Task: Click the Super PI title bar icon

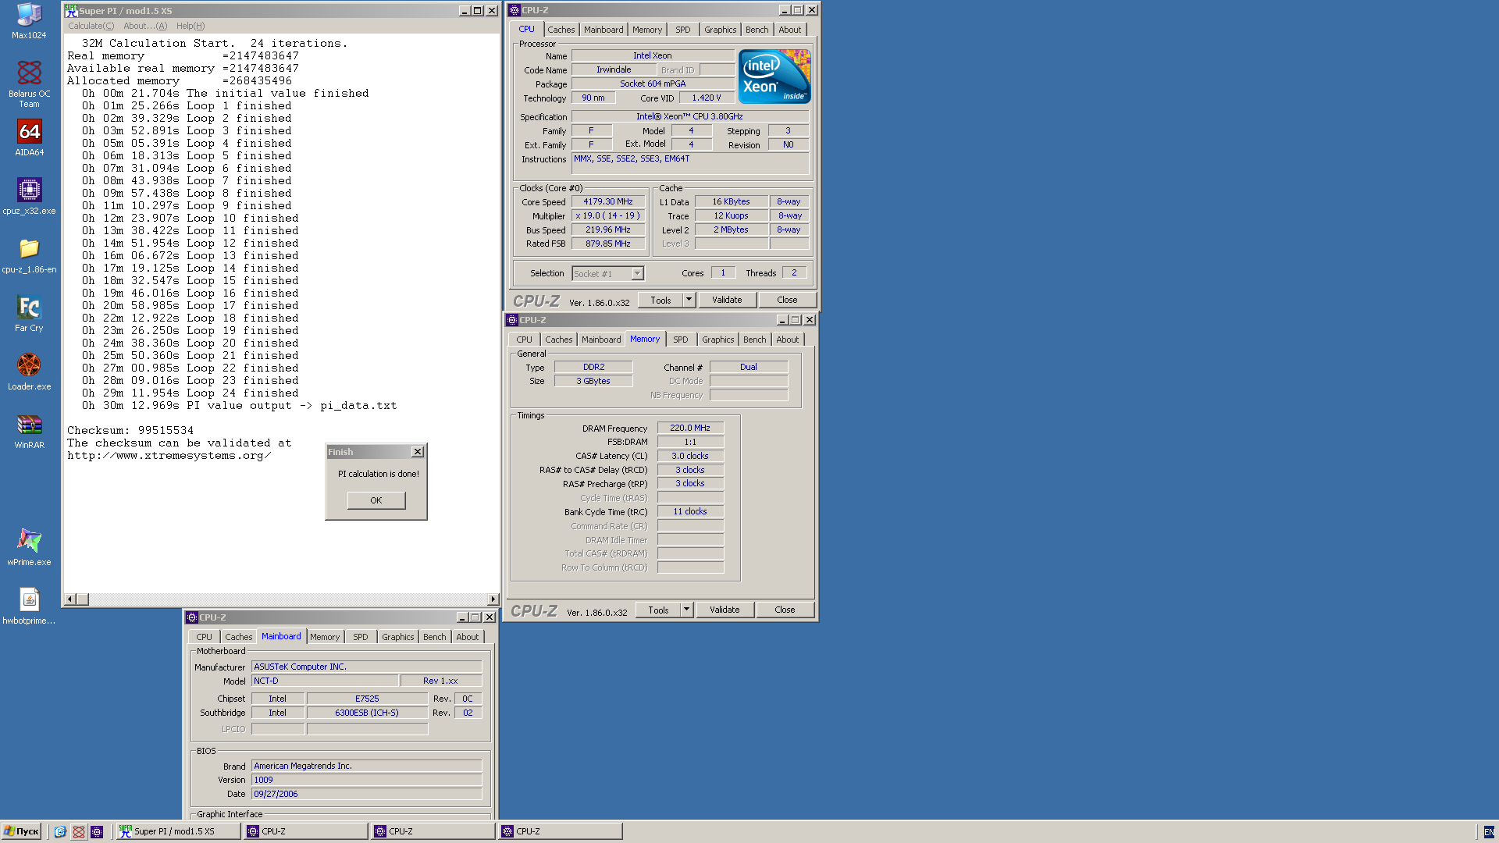Action: click(x=71, y=11)
